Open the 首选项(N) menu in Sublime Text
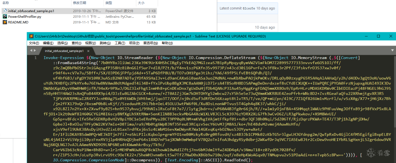 [x=150, y=43]
